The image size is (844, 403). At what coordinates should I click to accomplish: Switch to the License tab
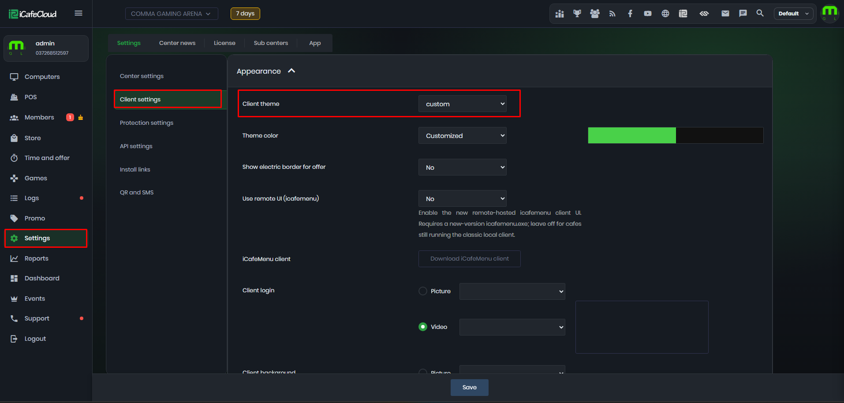[224, 43]
